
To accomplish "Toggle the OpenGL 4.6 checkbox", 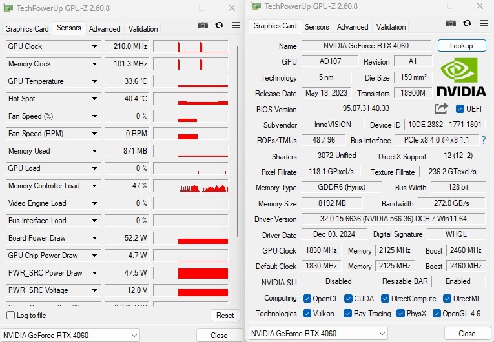I will 437,314.
